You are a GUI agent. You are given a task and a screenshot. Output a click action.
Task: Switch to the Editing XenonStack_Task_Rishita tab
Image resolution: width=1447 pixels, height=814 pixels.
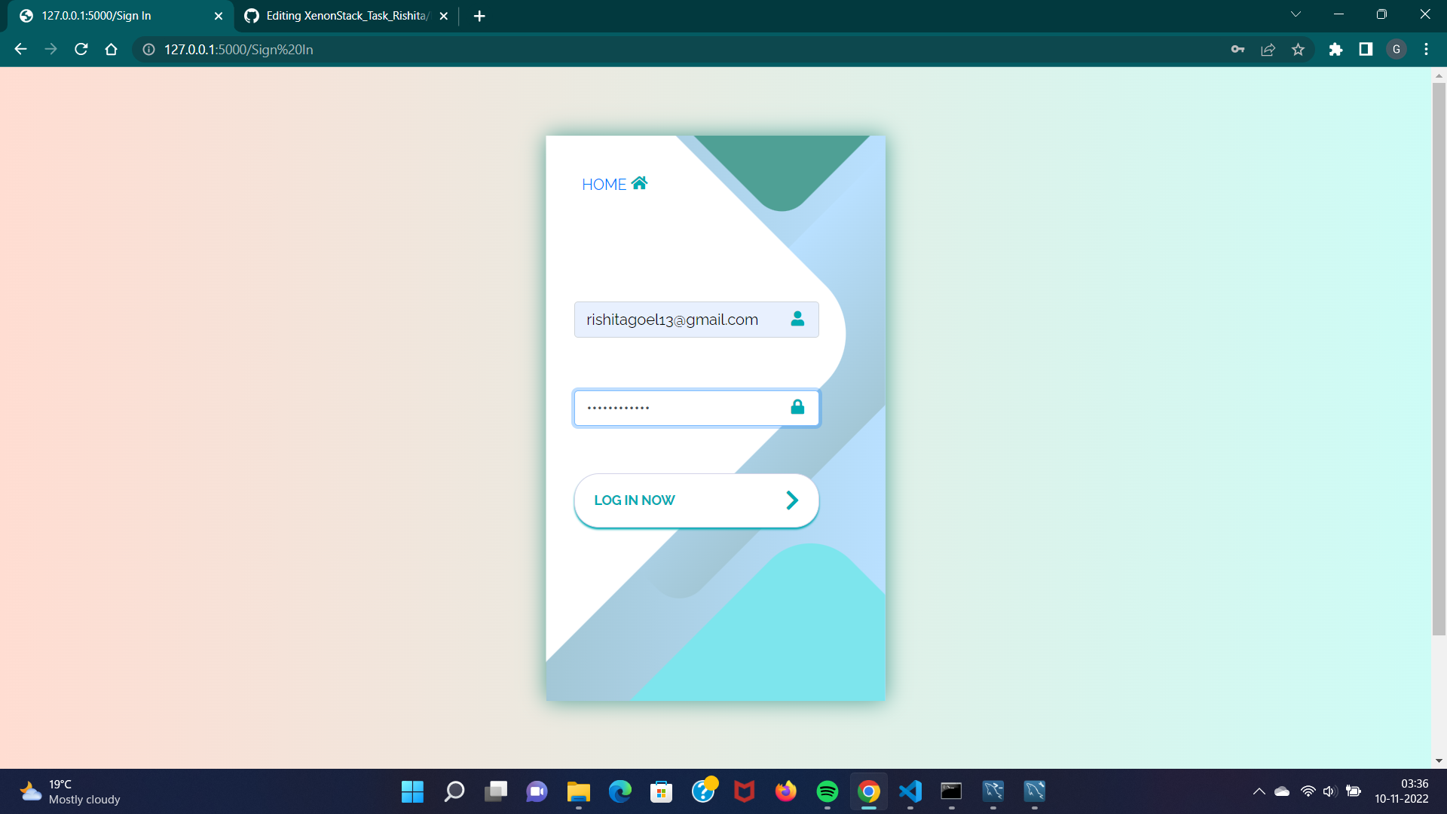pos(339,15)
